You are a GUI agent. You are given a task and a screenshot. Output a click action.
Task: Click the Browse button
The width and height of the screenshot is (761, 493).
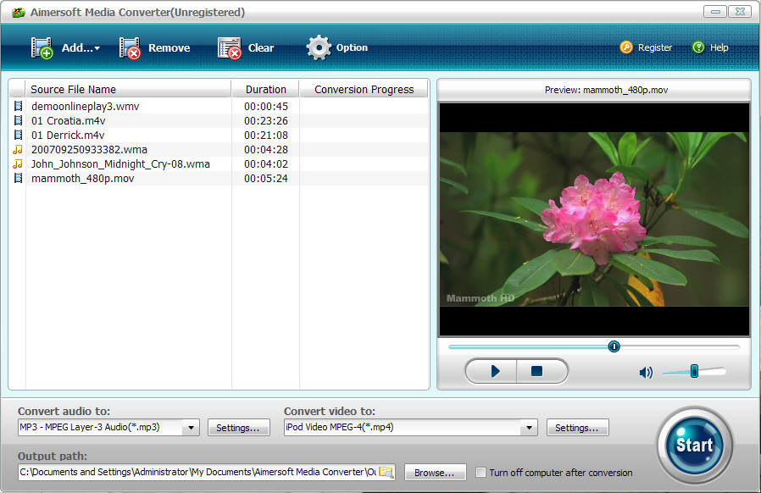(435, 473)
